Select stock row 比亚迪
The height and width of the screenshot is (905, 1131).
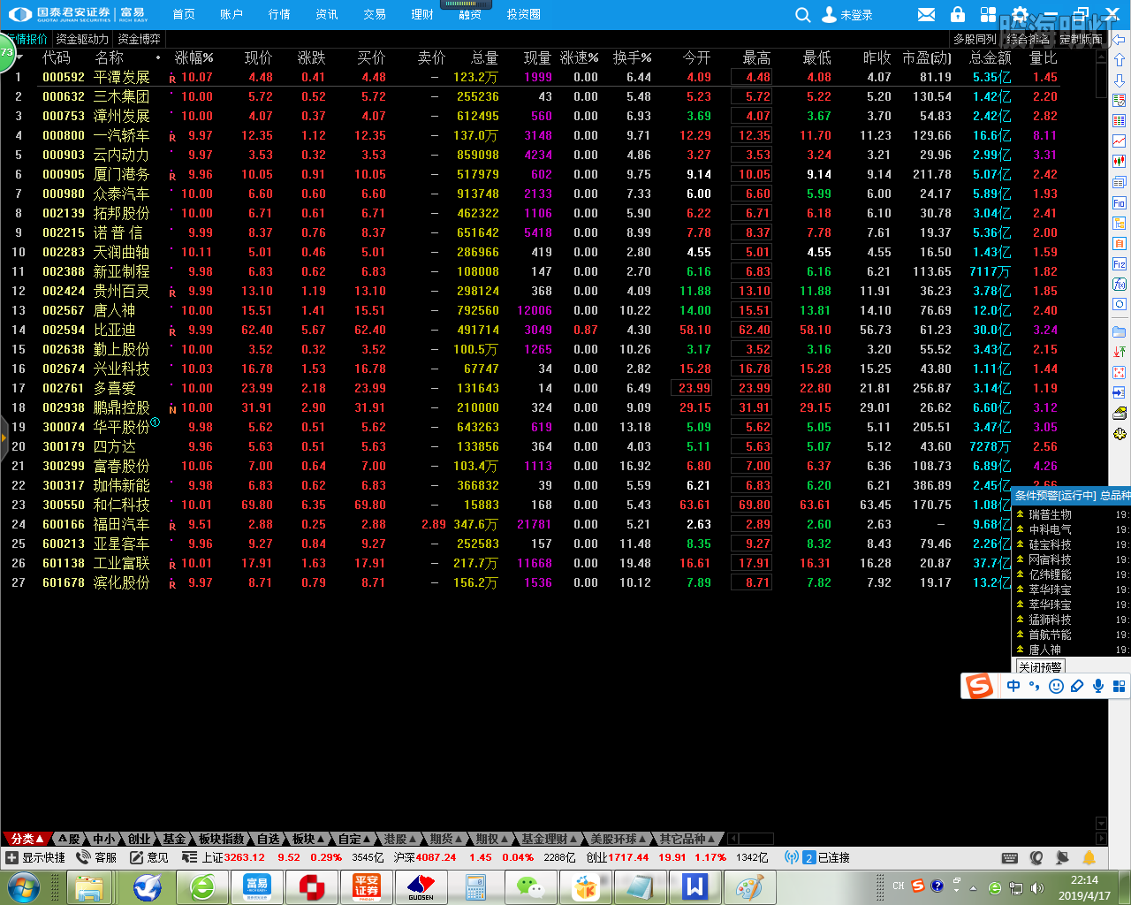click(552, 330)
